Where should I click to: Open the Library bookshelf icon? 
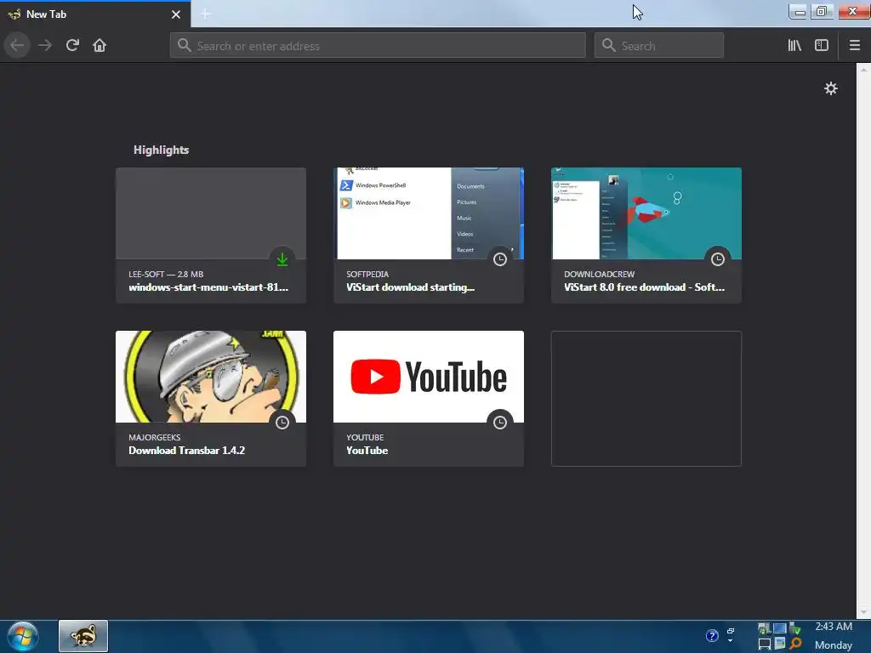click(x=794, y=46)
